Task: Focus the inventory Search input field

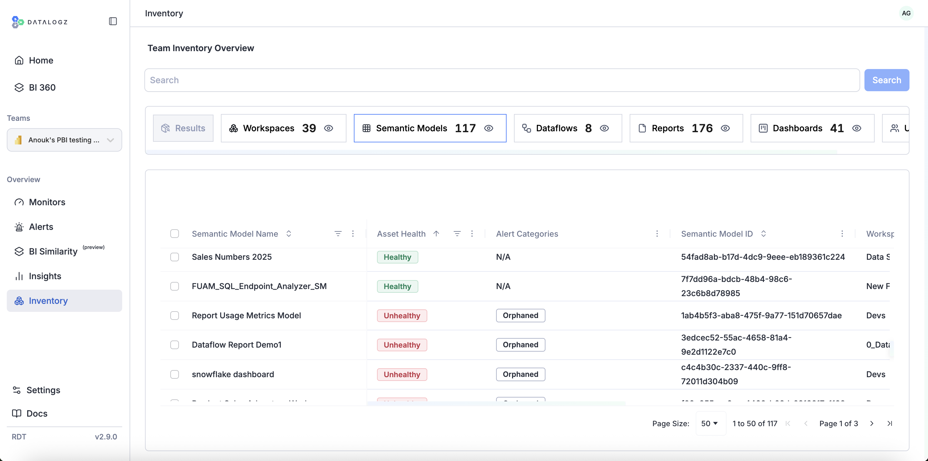Action: coord(501,80)
